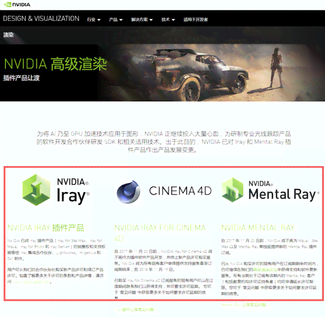Open the 适用于开发者 menu item

coord(196,19)
